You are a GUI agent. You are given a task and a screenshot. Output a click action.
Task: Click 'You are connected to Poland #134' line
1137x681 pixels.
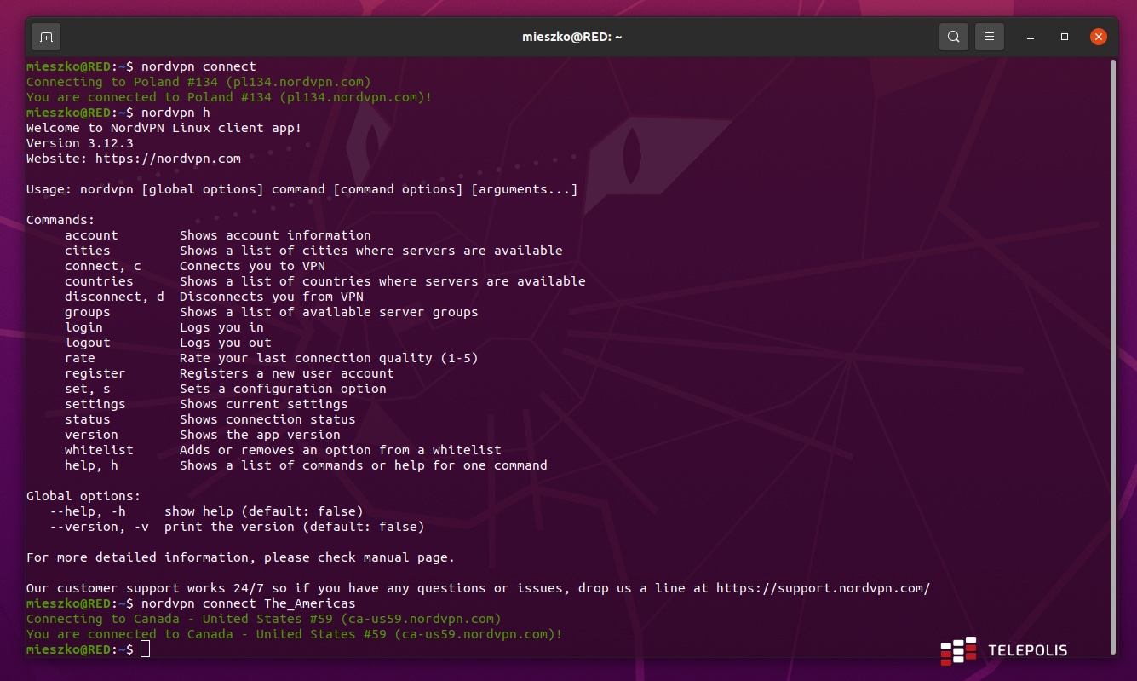(x=228, y=97)
